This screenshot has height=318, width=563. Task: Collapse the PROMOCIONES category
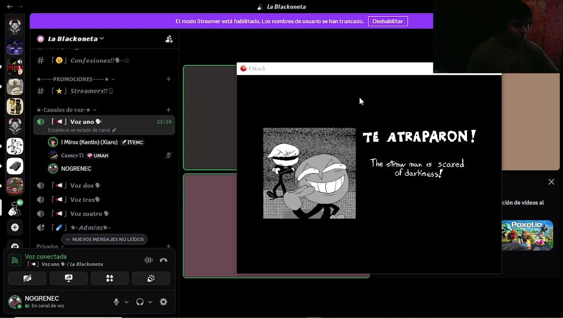coord(76,79)
